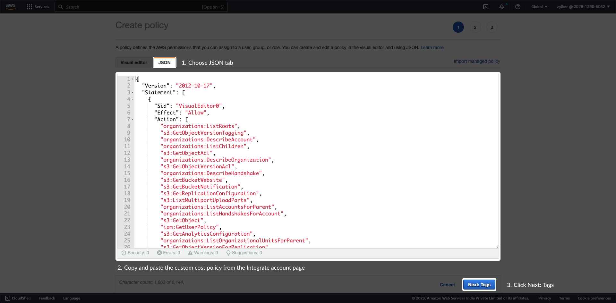The image size is (616, 303).
Task: Check Security findings in the editor status bar
Action: click(135, 253)
